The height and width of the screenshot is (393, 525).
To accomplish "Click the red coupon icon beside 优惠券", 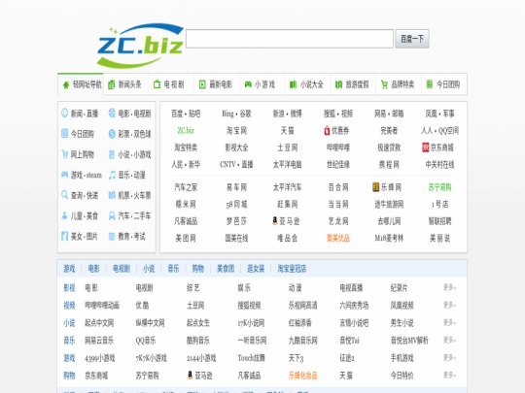I will coord(327,131).
